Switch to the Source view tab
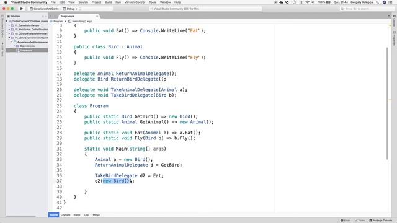The height and width of the screenshot is (223, 397). coord(53,215)
